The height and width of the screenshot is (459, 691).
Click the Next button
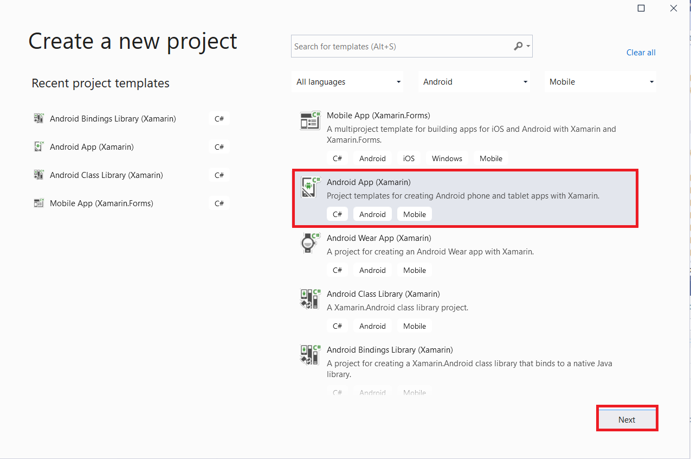pyautogui.click(x=627, y=419)
